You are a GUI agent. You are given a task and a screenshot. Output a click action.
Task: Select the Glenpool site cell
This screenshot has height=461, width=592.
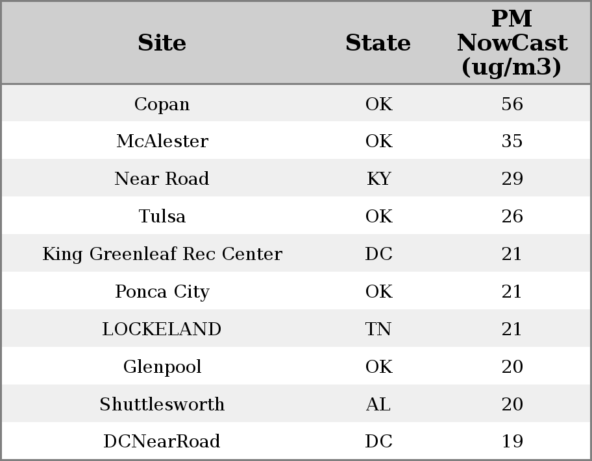tap(162, 367)
